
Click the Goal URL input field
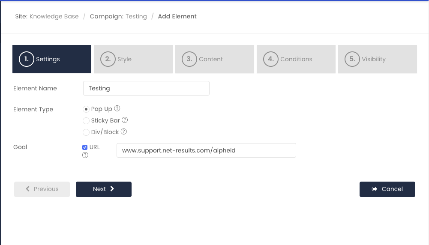(206, 150)
